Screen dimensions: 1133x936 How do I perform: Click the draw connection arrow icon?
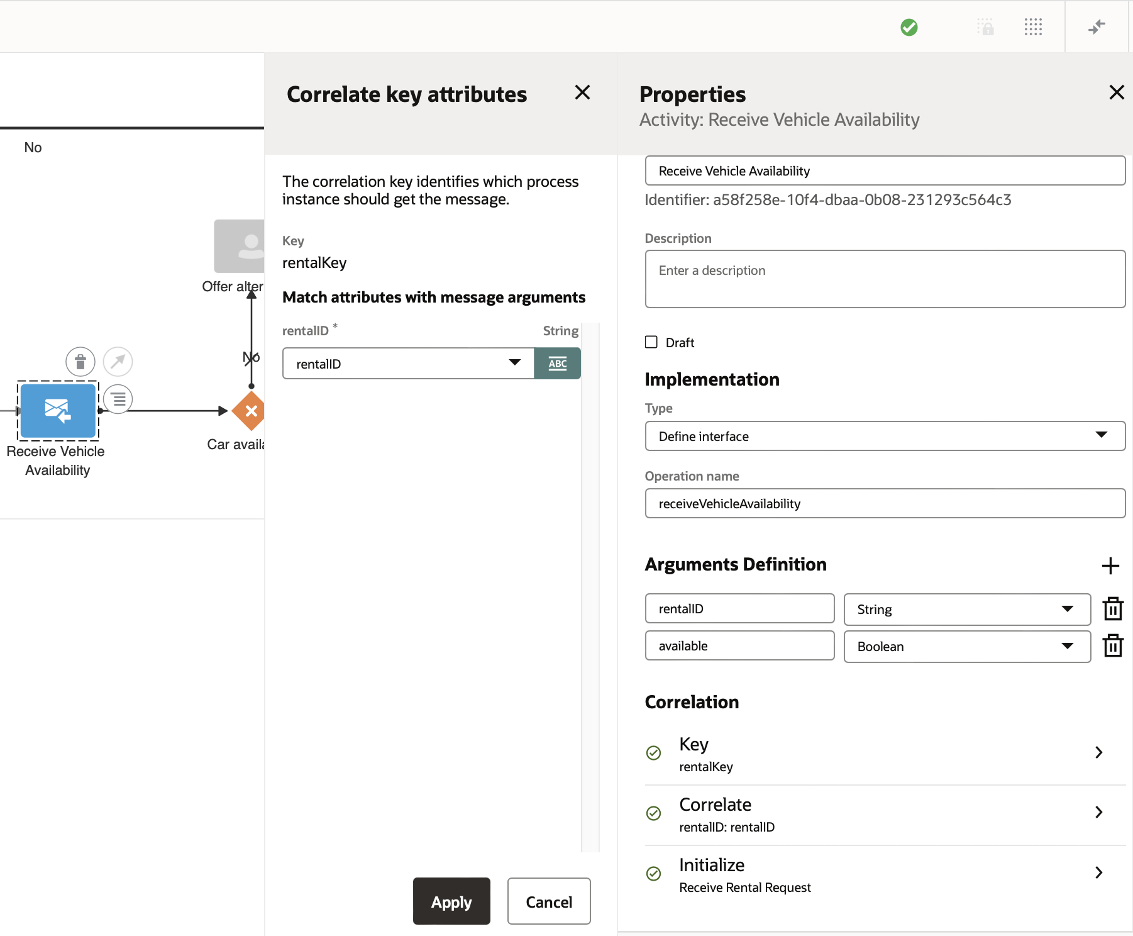click(118, 362)
